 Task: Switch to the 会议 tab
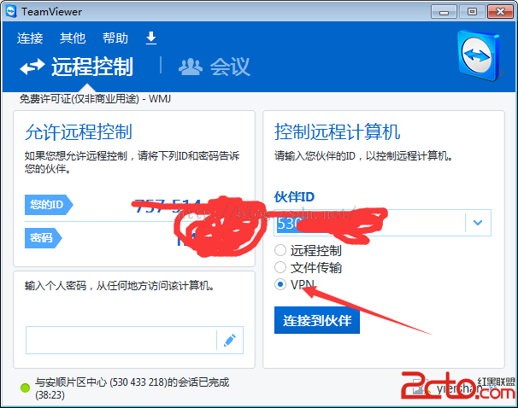click(214, 67)
